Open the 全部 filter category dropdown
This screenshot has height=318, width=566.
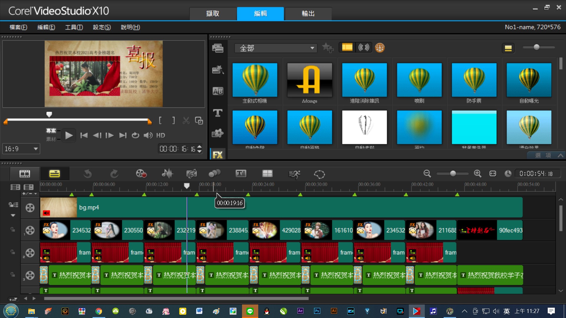coord(276,48)
